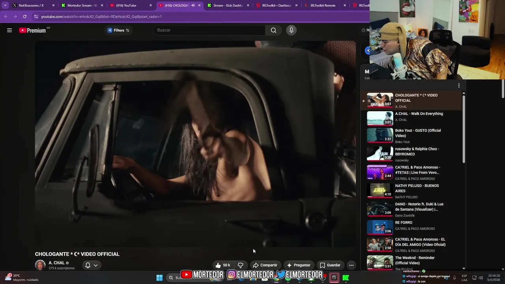Open the weather widget showing 25°C

point(22,278)
